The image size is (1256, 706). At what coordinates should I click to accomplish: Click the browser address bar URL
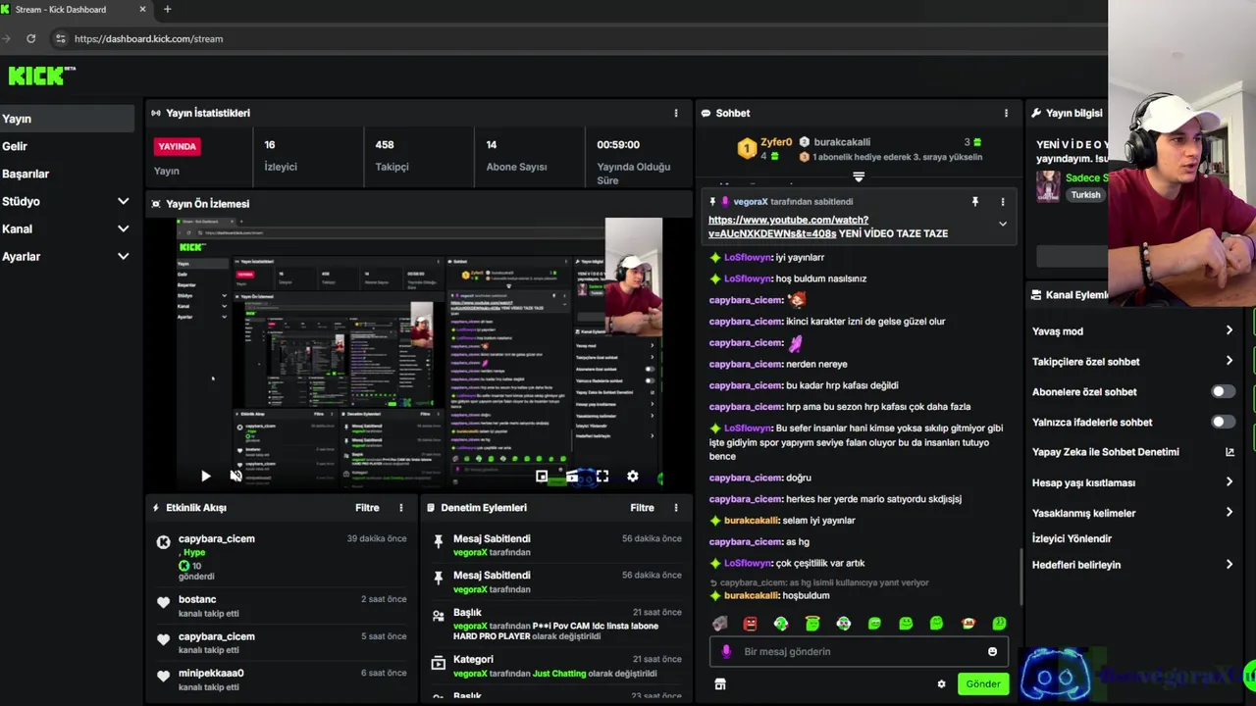(148, 38)
